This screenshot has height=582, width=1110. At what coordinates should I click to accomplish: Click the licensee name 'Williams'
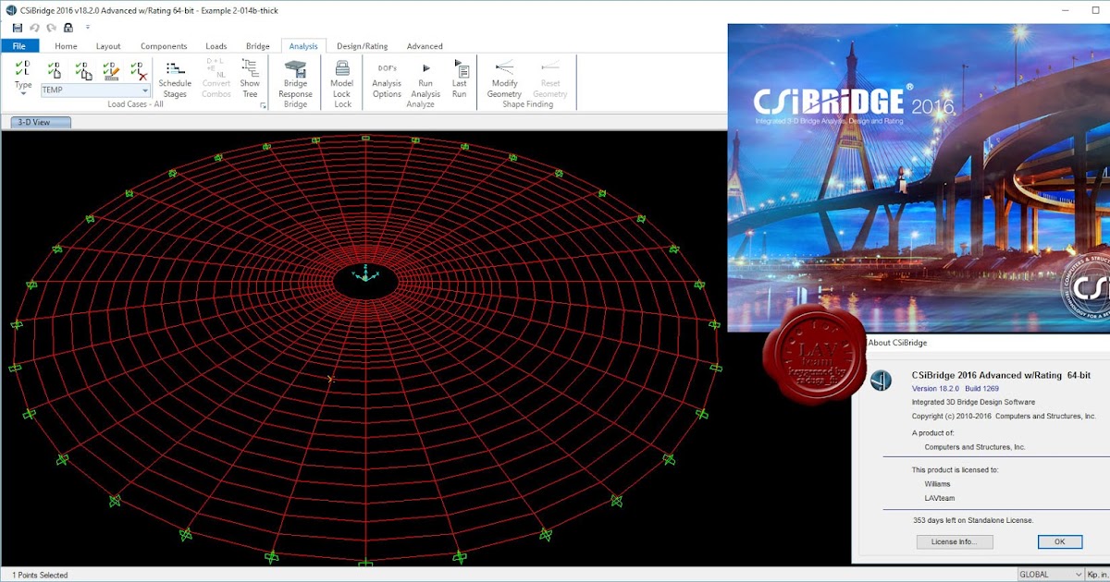pos(937,483)
